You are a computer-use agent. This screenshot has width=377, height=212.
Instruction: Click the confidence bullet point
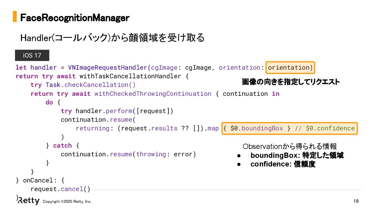click(x=276, y=164)
